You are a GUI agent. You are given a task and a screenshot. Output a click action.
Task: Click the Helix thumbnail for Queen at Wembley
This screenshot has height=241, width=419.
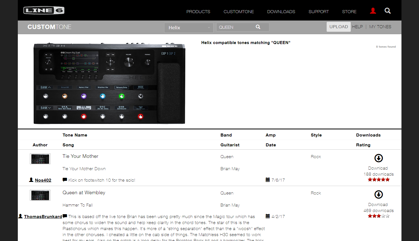pos(40,195)
